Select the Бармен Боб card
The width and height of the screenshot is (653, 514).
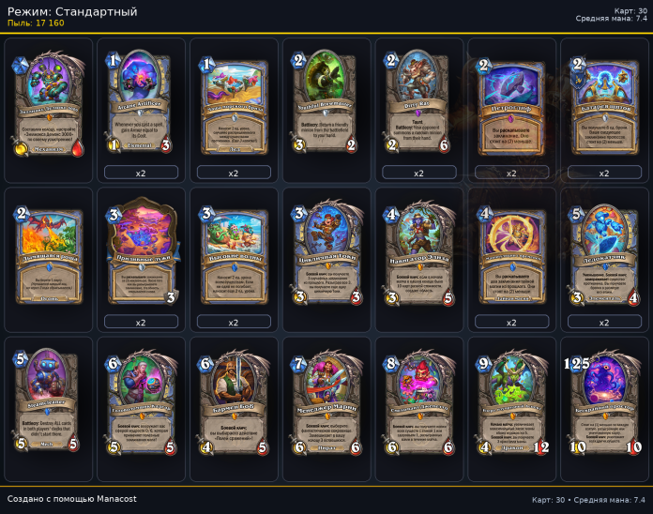[x=234, y=403]
